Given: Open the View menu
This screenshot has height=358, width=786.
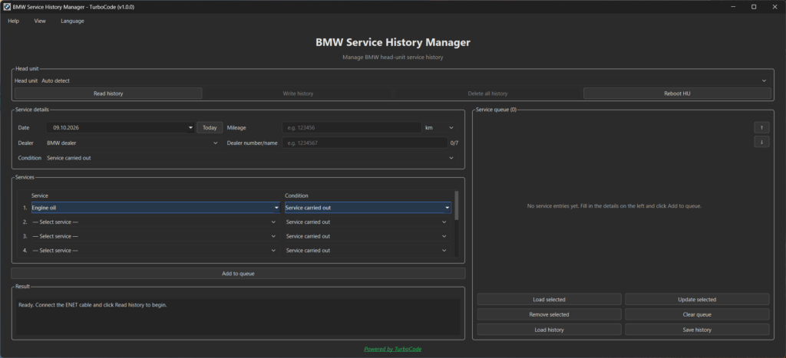Looking at the screenshot, I should pyautogui.click(x=40, y=21).
